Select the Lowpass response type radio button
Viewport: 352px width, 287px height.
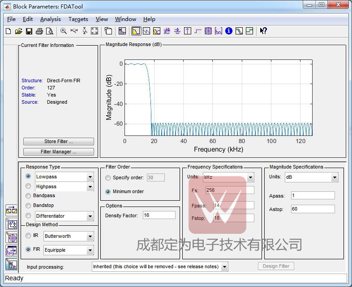point(28,176)
